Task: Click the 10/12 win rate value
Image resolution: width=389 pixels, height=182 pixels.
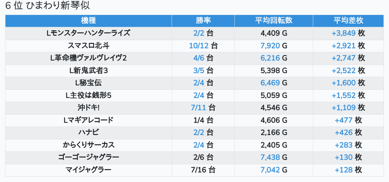Action: click(x=199, y=46)
